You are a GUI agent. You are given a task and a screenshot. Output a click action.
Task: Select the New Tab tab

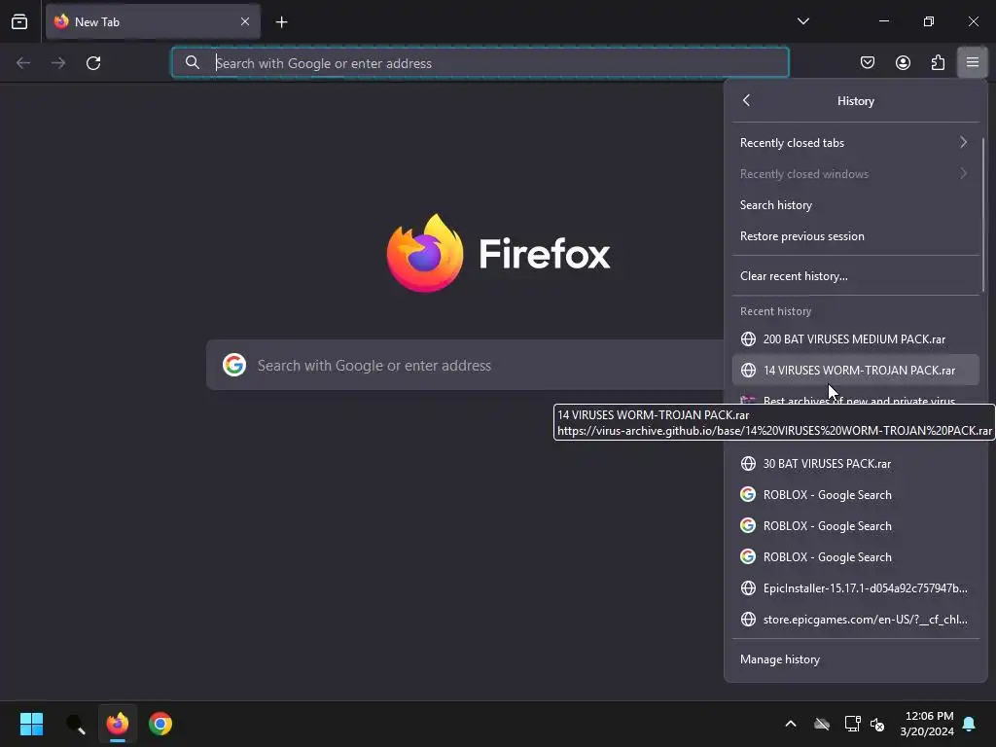click(153, 21)
